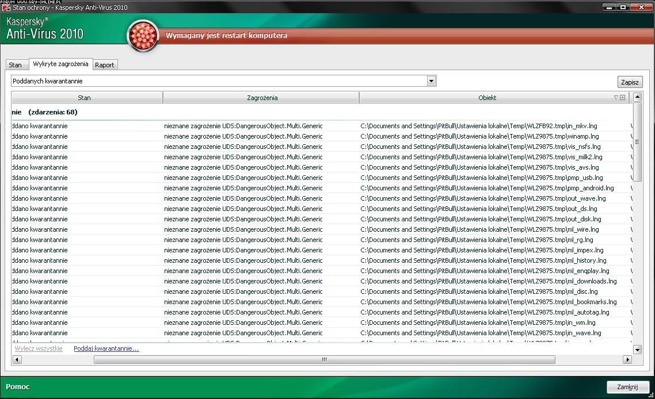
Task: Expand the Poddanych kwarantannie dropdown arrow
Action: 432,81
